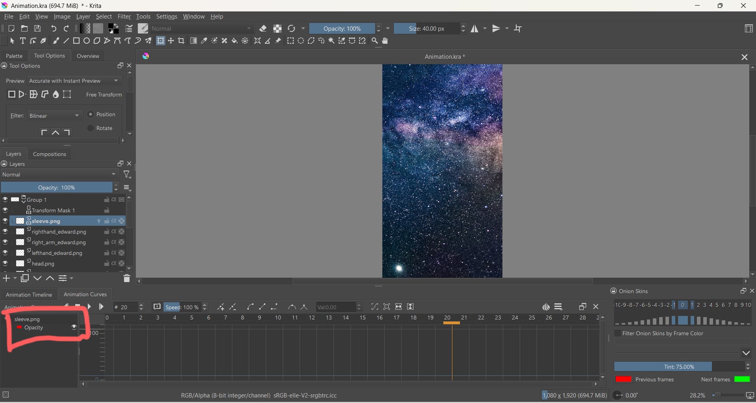Toggle the eraser mode icon
Screen dimensions: 756x403
263,28
